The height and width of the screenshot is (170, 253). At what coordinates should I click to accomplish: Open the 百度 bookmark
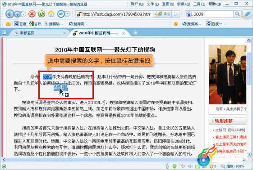point(20,24)
